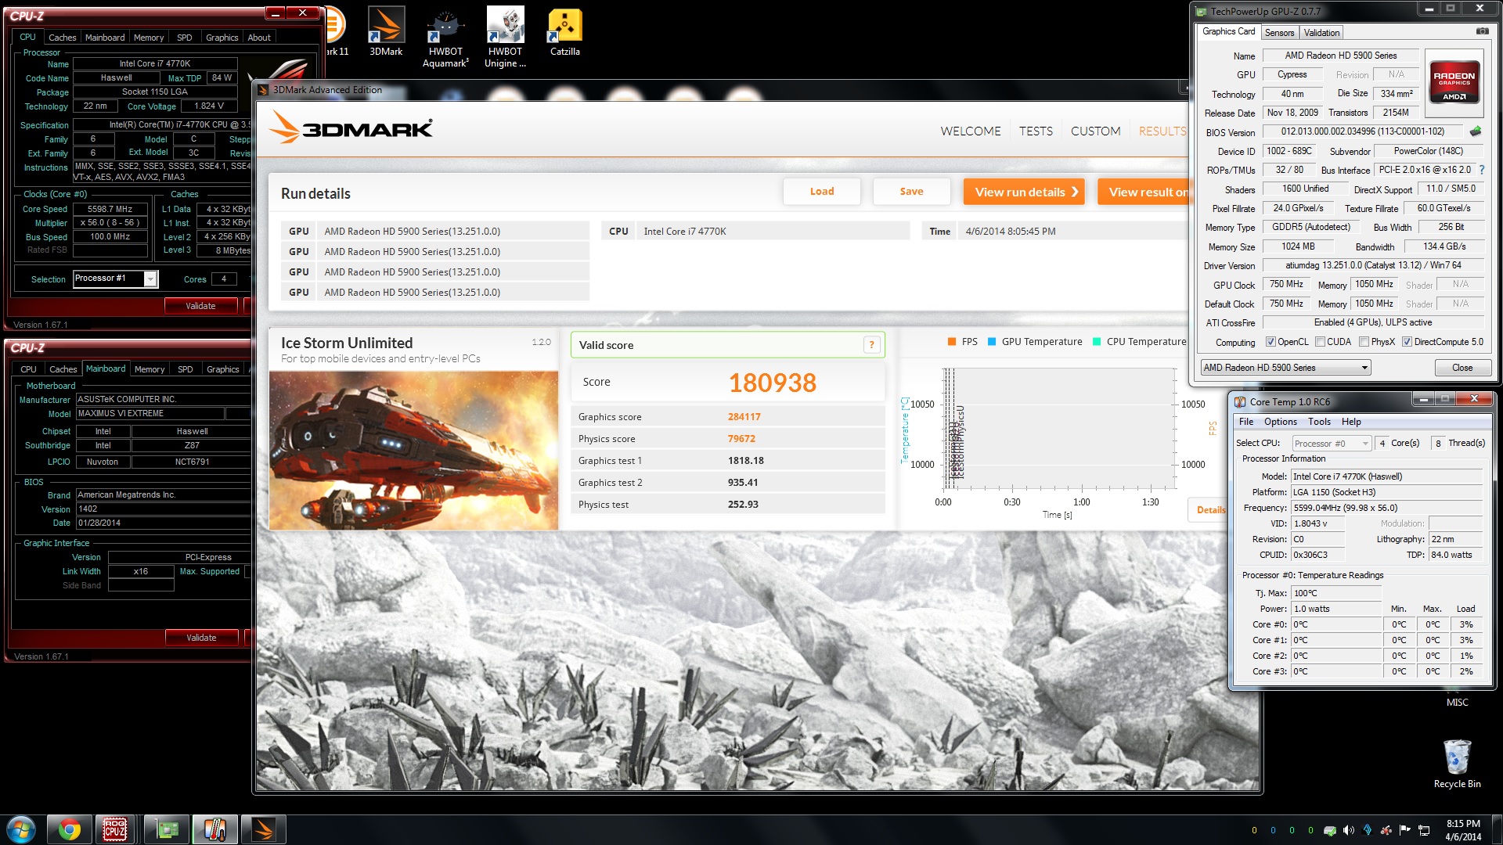The image size is (1503, 845).
Task: Open the GPU selection dropdown in GPU-Z
Action: coord(1285,368)
